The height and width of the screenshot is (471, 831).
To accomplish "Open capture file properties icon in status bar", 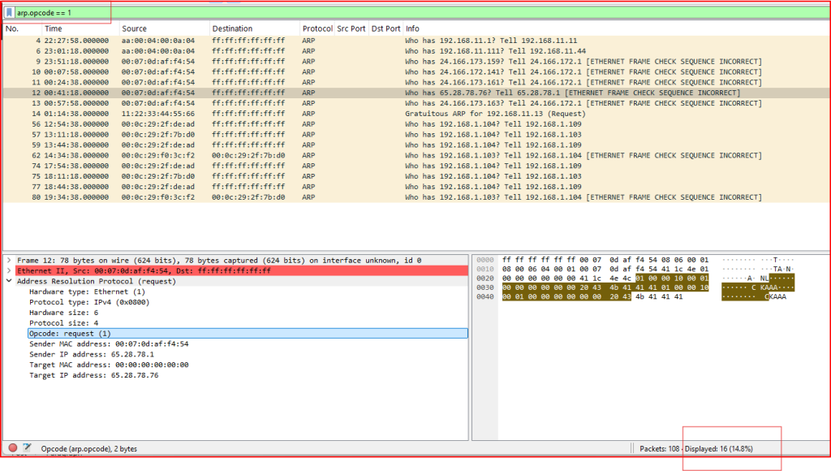I will pos(27,448).
